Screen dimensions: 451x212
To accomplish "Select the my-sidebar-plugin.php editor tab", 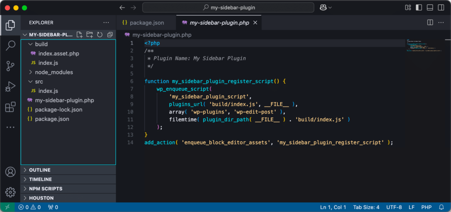I will 219,22.
